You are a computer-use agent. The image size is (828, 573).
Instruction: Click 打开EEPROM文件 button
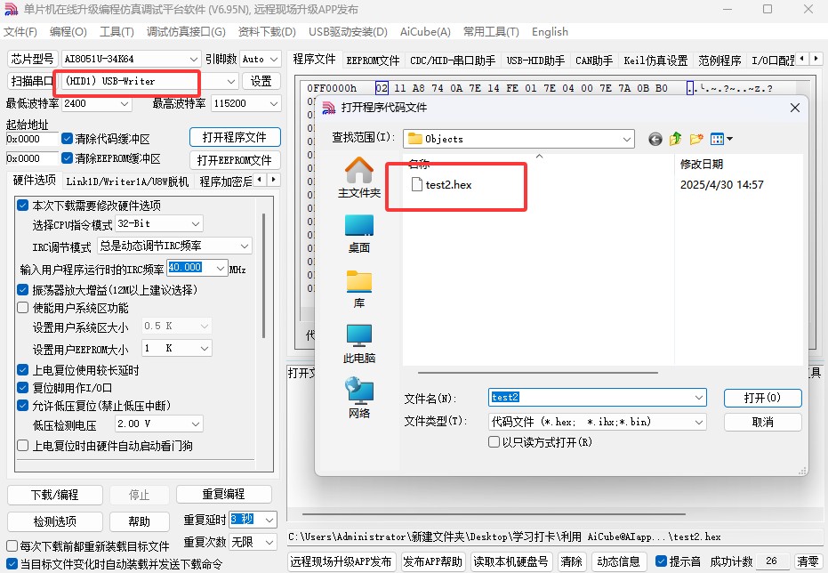tap(235, 160)
